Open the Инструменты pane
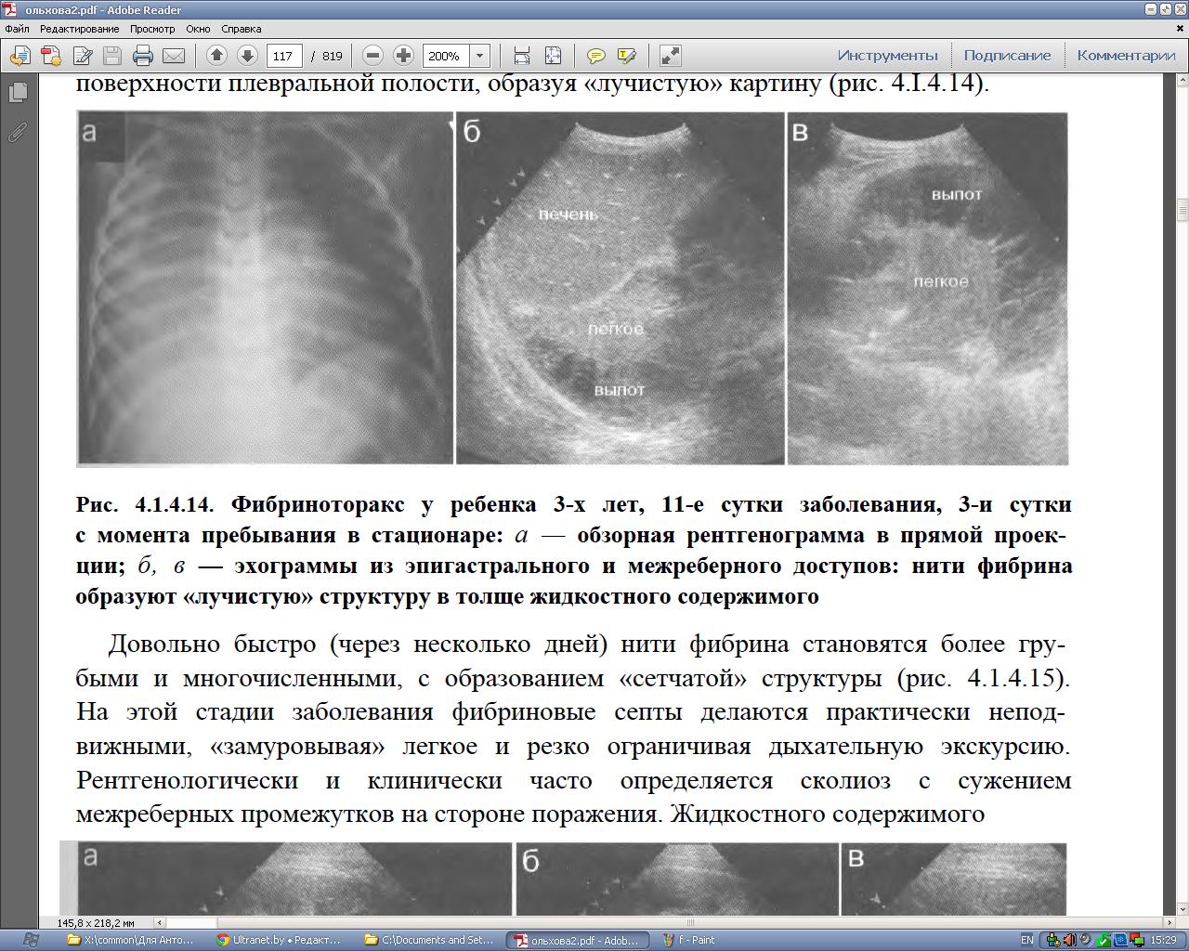This screenshot has width=1189, height=951. click(x=887, y=56)
